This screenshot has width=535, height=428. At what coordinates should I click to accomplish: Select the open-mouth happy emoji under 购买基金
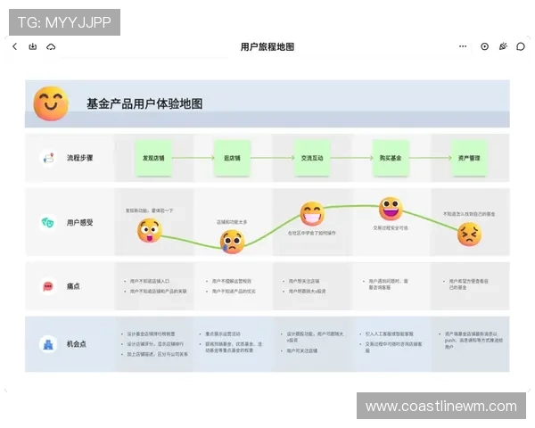(x=391, y=209)
